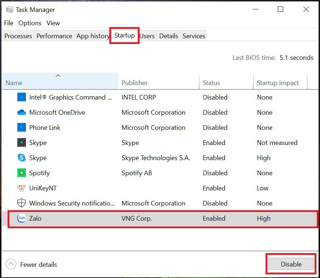Click the Windows Security shield icon

21,203
